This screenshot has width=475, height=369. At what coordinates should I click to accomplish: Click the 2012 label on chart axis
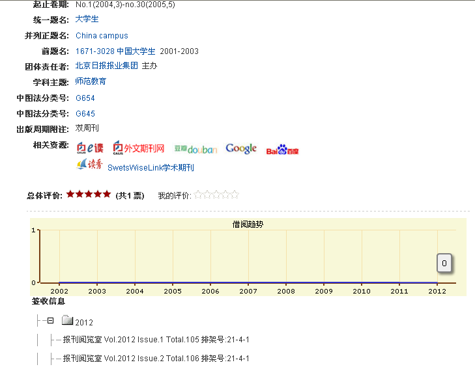(x=437, y=292)
